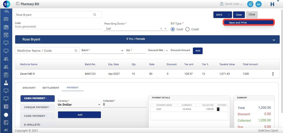Click the settings gear sidebar icon

coord(6,115)
